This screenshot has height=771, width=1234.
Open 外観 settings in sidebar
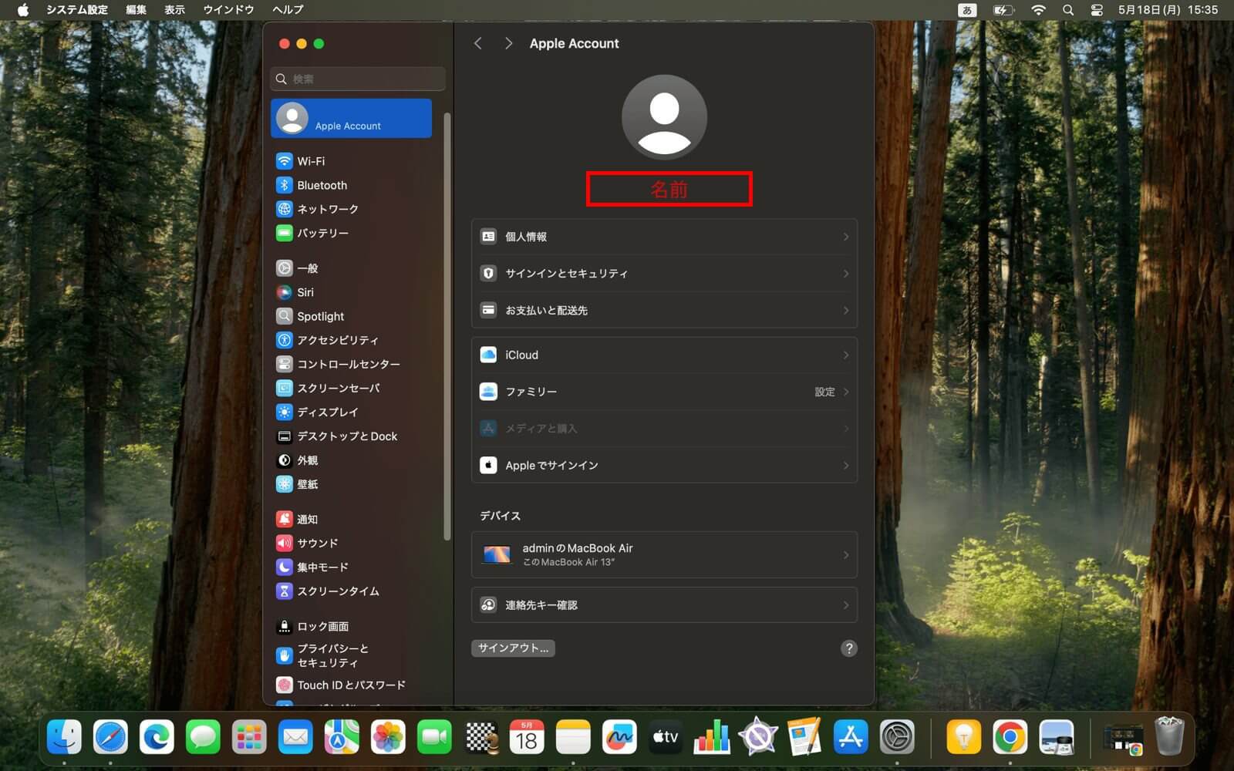pyautogui.click(x=352, y=460)
